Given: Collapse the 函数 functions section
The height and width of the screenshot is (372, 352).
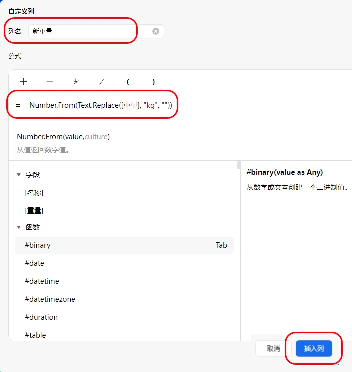Looking at the screenshot, I should (x=19, y=227).
